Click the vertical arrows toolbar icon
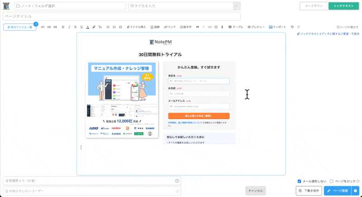The width and height of the screenshot is (362, 197). pyautogui.click(x=222, y=27)
